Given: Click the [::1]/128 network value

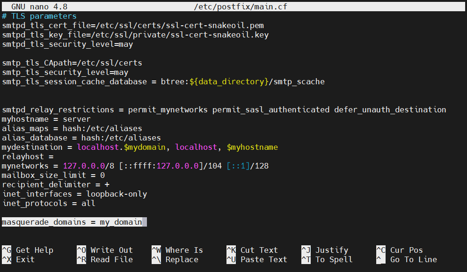Looking at the screenshot, I should 248,166.
